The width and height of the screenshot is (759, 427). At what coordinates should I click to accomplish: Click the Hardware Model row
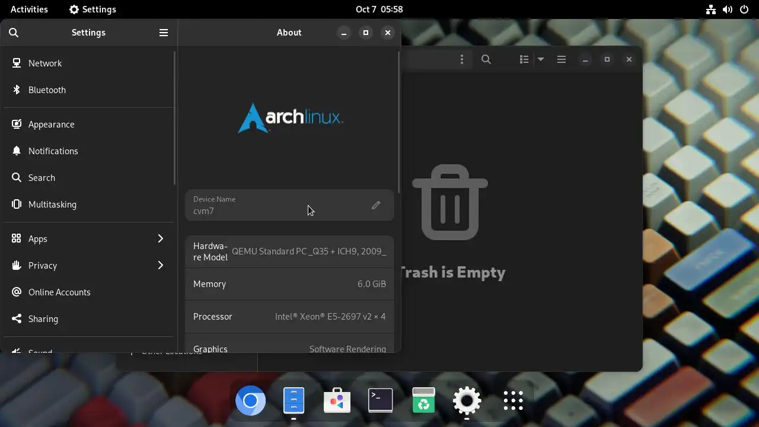[x=289, y=251]
